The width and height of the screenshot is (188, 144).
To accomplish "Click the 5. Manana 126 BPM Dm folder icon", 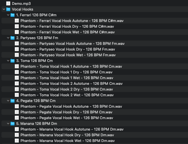I will coord(12,123).
